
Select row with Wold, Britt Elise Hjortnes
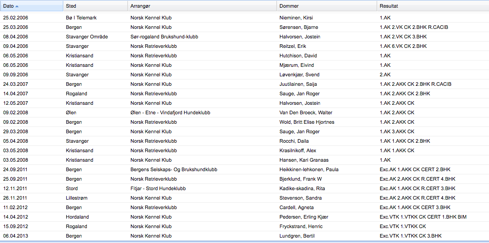tap(245, 122)
